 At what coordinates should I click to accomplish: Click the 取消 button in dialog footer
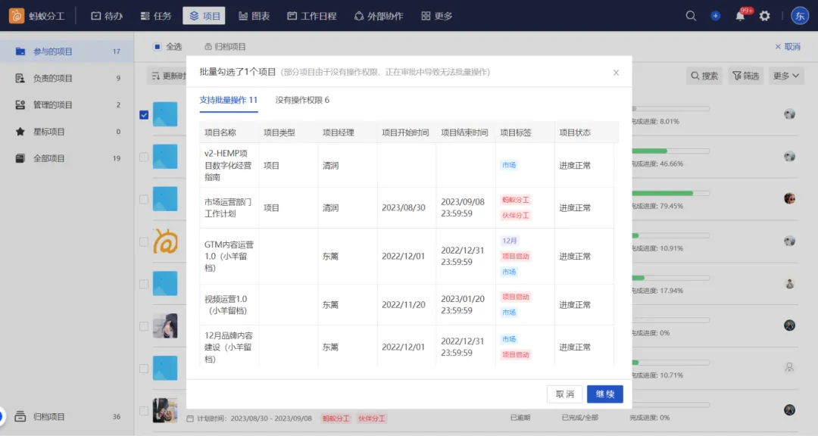pos(564,394)
